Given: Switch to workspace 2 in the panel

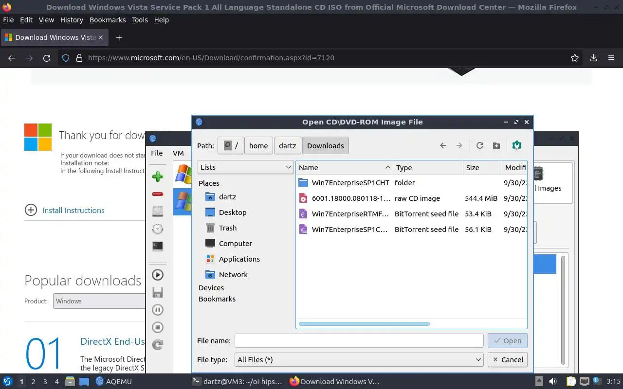Looking at the screenshot, I should (x=34, y=382).
